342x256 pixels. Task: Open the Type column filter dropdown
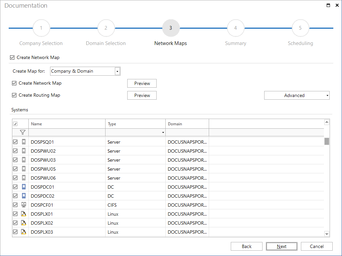[163, 132]
